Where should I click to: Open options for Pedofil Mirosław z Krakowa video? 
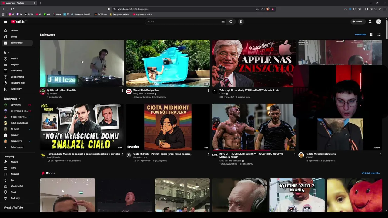click(381, 154)
